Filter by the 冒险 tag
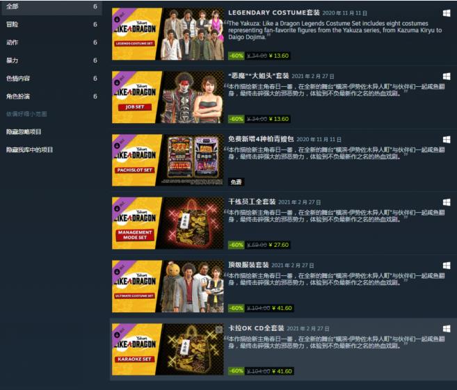The height and width of the screenshot is (390, 457). tap(51, 24)
